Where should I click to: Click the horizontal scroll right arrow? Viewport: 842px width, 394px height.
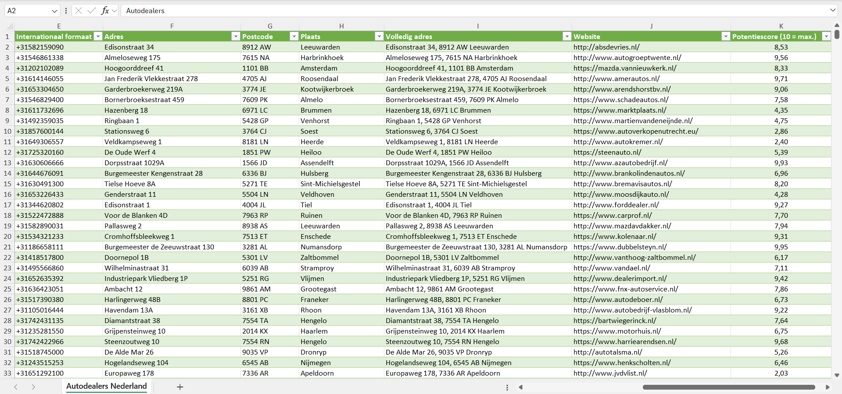828,387
